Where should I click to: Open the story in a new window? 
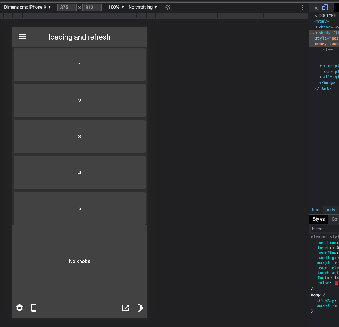pyautogui.click(x=125, y=308)
